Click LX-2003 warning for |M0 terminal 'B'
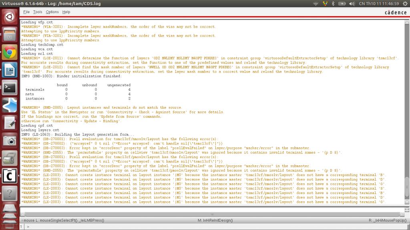 point(203,175)
